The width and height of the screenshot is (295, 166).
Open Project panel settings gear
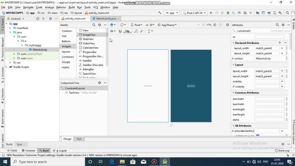50,18
